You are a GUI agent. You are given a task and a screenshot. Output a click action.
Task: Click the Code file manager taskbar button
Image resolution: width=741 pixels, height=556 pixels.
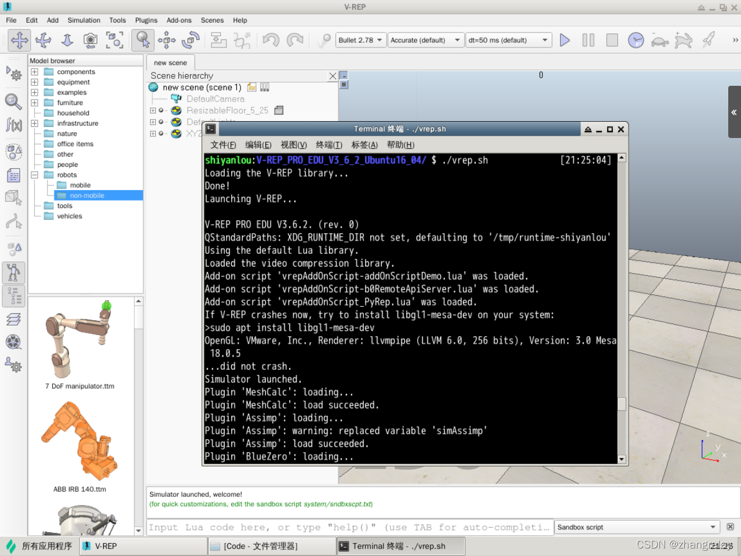tap(272, 546)
